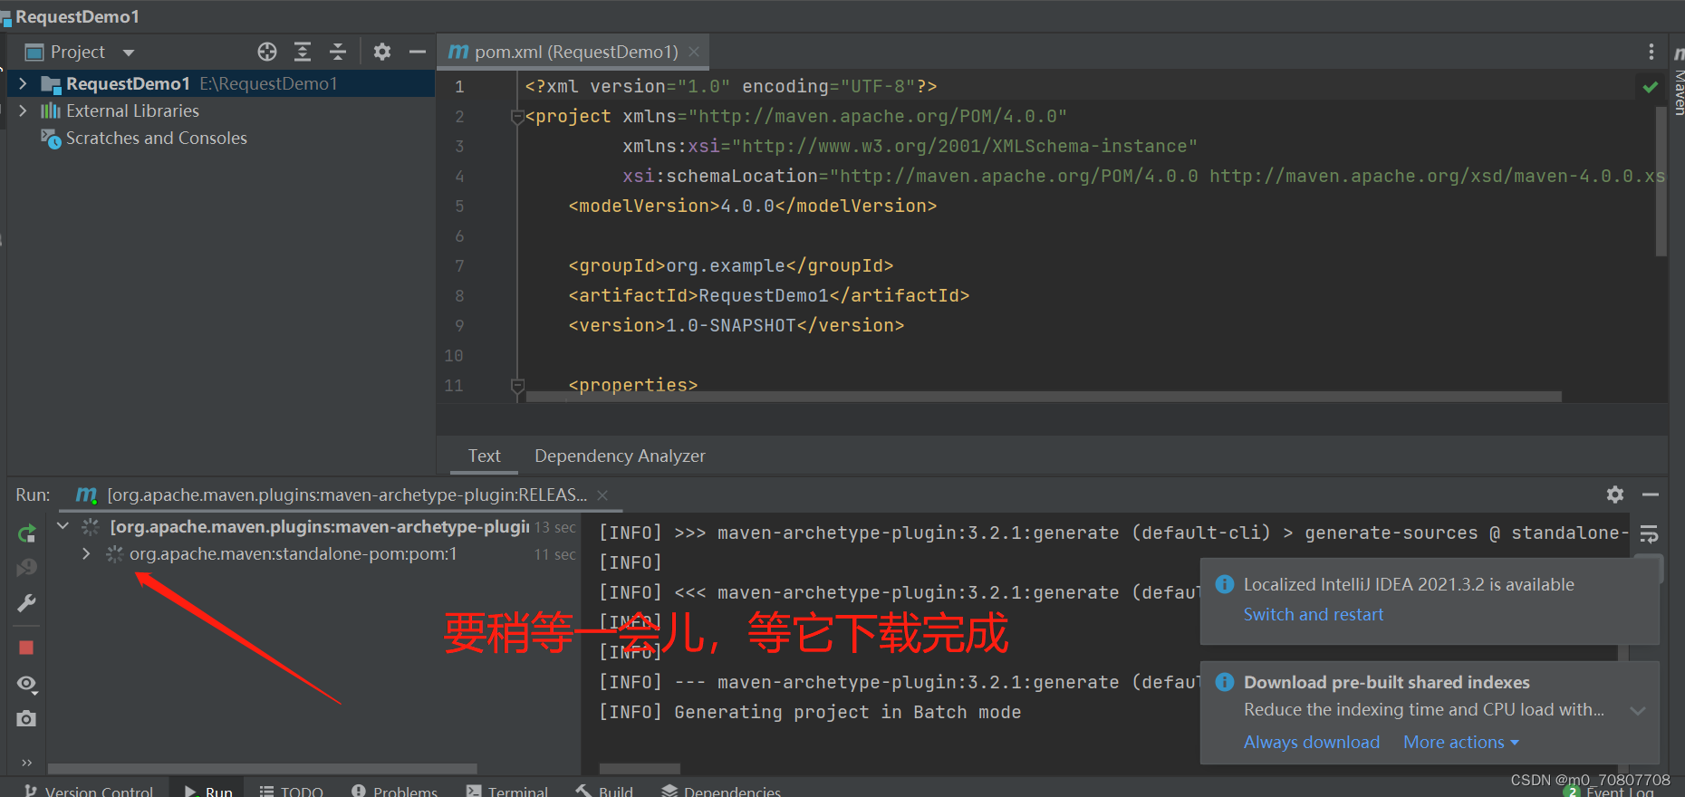Viewport: 1685px width, 797px height.
Task: Toggle soft-wrap in console output
Action: point(1649,533)
